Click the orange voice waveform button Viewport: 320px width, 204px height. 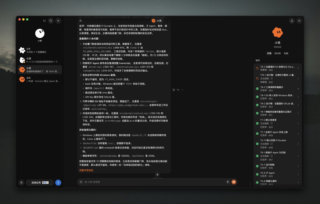click(x=234, y=182)
